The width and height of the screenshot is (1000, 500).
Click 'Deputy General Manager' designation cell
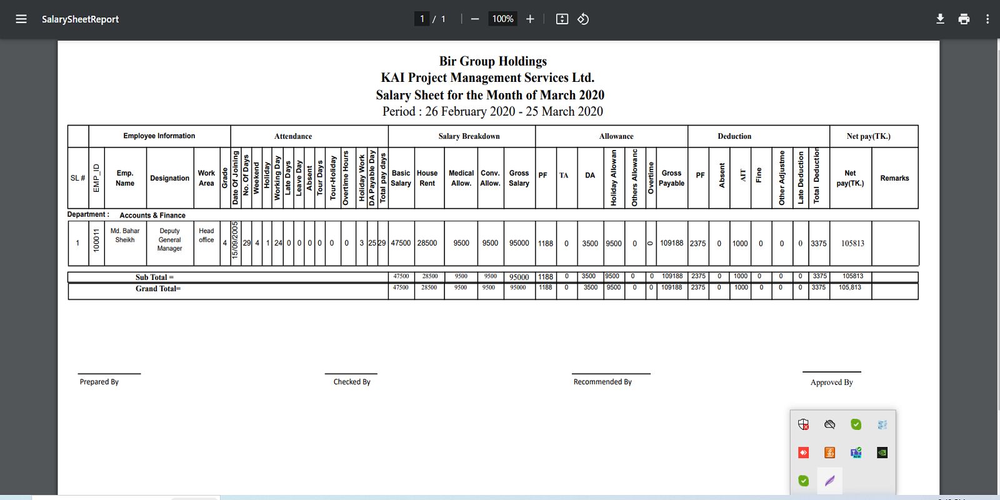(x=169, y=240)
